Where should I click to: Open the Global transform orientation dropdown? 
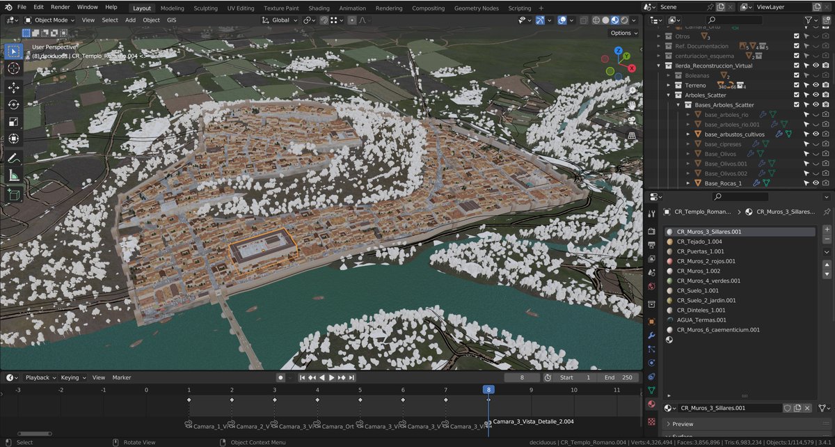280,20
